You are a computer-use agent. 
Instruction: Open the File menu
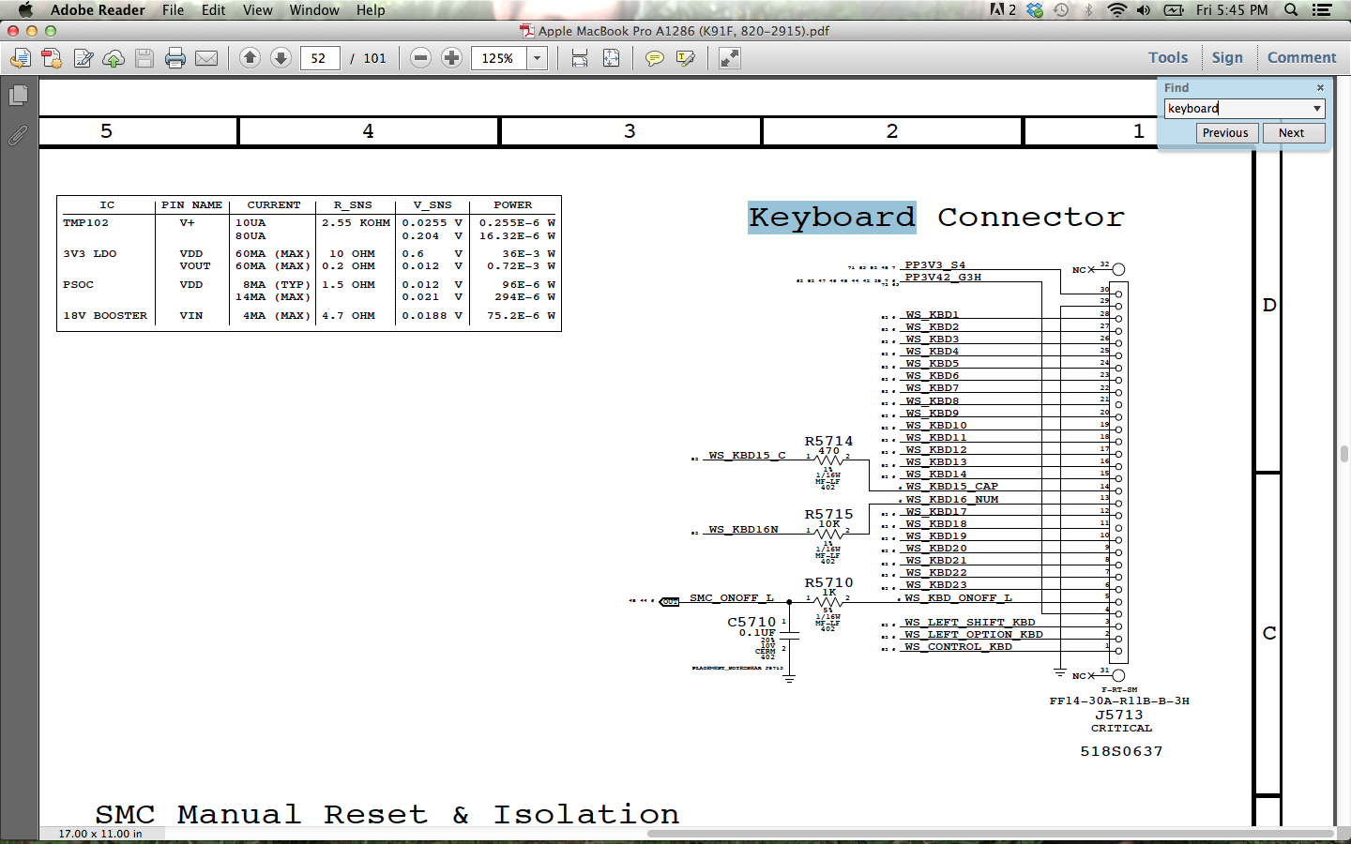(173, 10)
